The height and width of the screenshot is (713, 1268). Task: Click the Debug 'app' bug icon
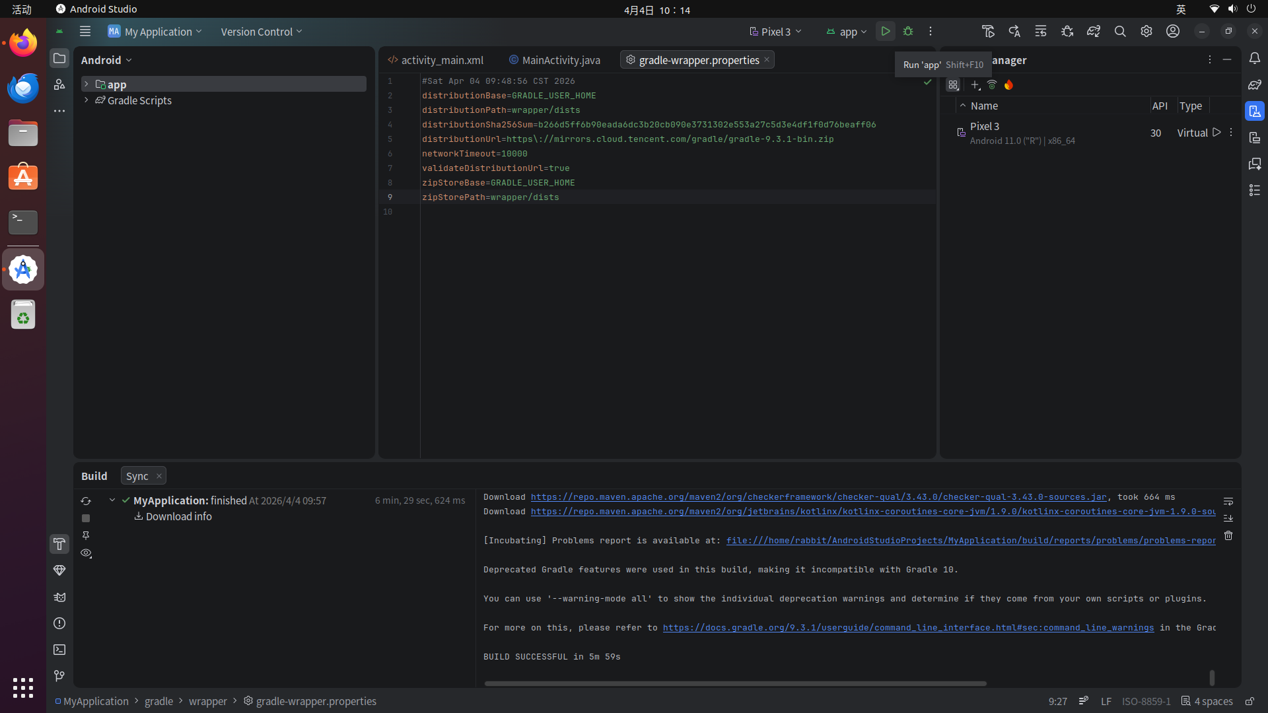point(908,31)
